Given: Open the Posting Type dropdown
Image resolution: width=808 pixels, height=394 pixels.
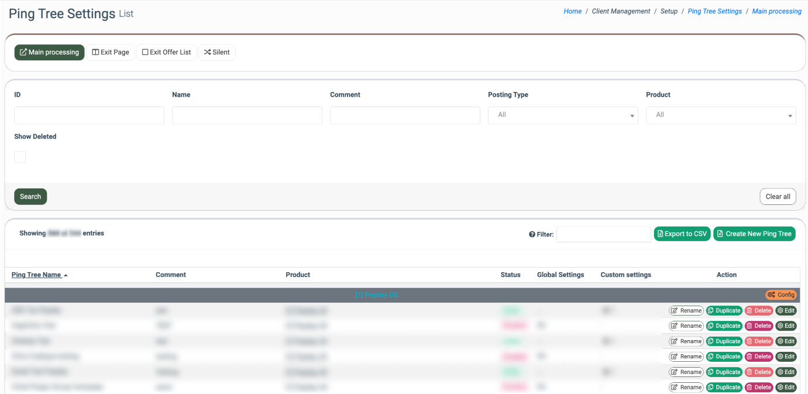Looking at the screenshot, I should click(x=562, y=115).
